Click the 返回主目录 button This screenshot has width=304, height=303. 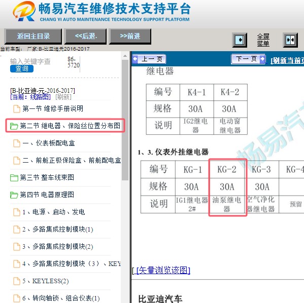click(x=33, y=36)
